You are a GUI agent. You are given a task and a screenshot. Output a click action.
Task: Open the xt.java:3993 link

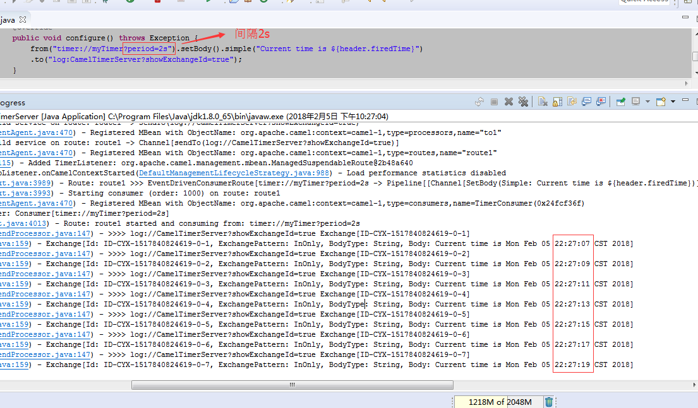(x=25, y=194)
